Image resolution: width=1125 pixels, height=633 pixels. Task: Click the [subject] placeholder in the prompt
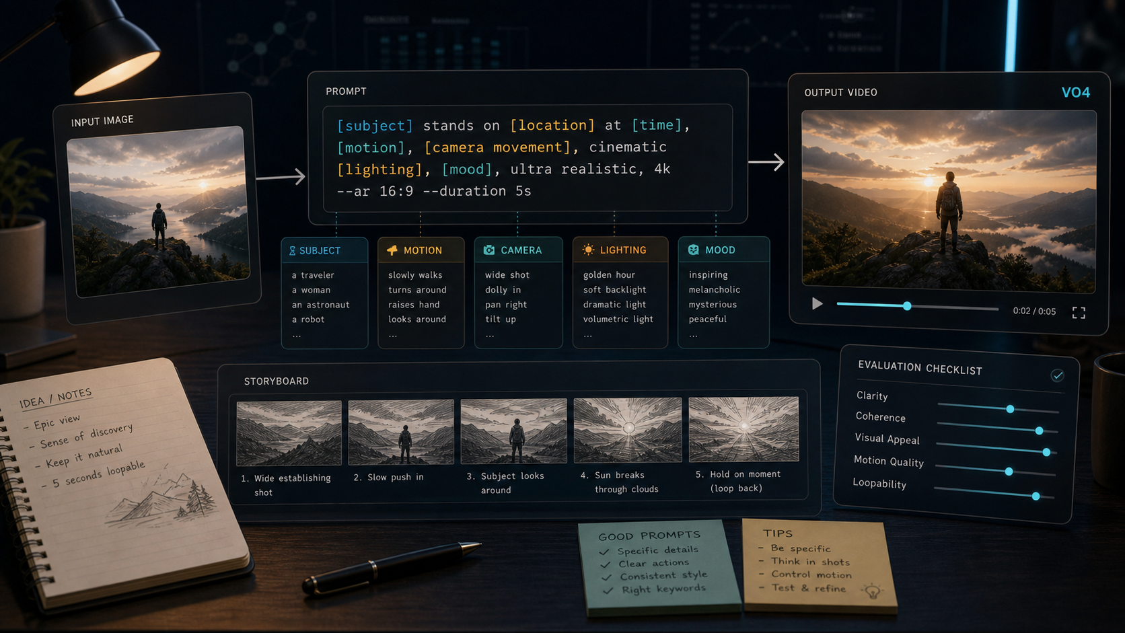(375, 126)
